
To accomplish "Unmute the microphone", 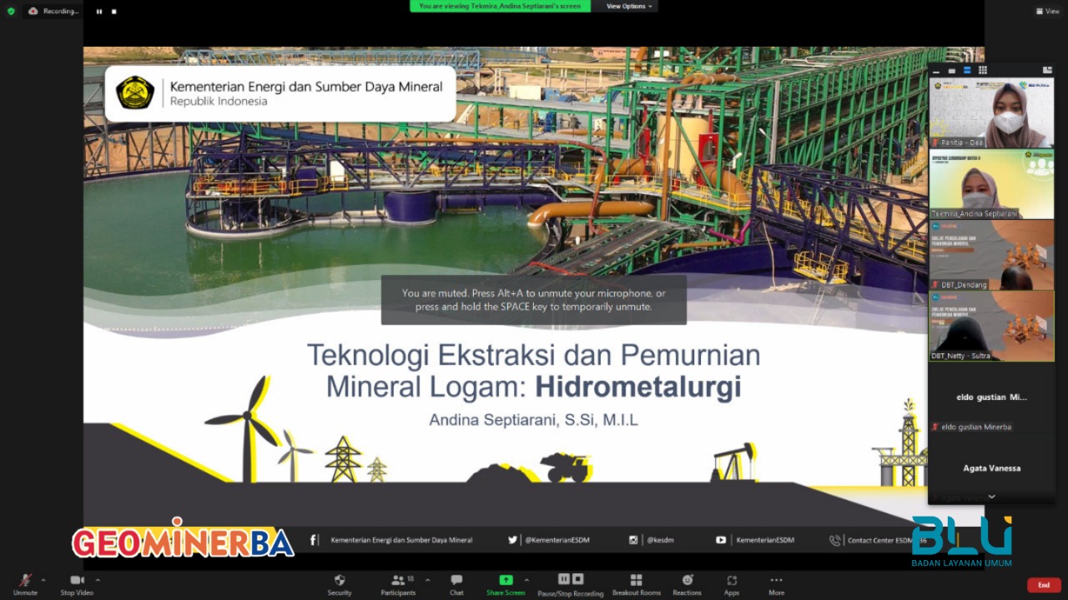I will point(25,581).
